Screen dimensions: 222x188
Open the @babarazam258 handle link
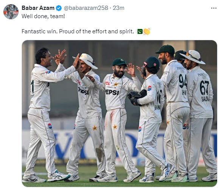(86, 8)
